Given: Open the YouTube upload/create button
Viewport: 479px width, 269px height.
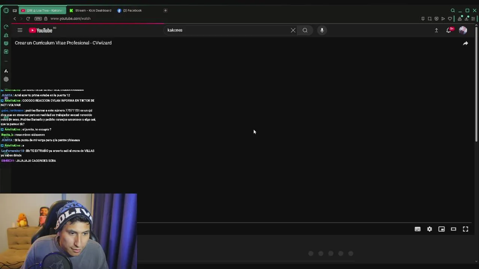Looking at the screenshot, I should 436,30.
